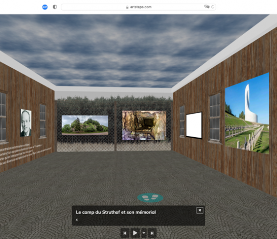Expand the dropdown arrow next to play
The height and width of the screenshot is (239, 277).
pyautogui.click(x=144, y=233)
